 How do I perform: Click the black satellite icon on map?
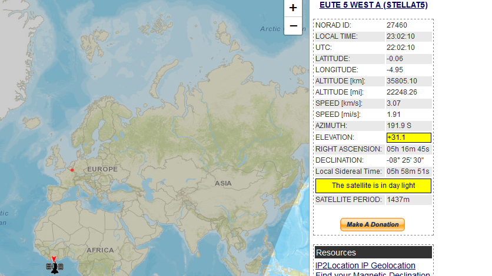tap(54, 268)
